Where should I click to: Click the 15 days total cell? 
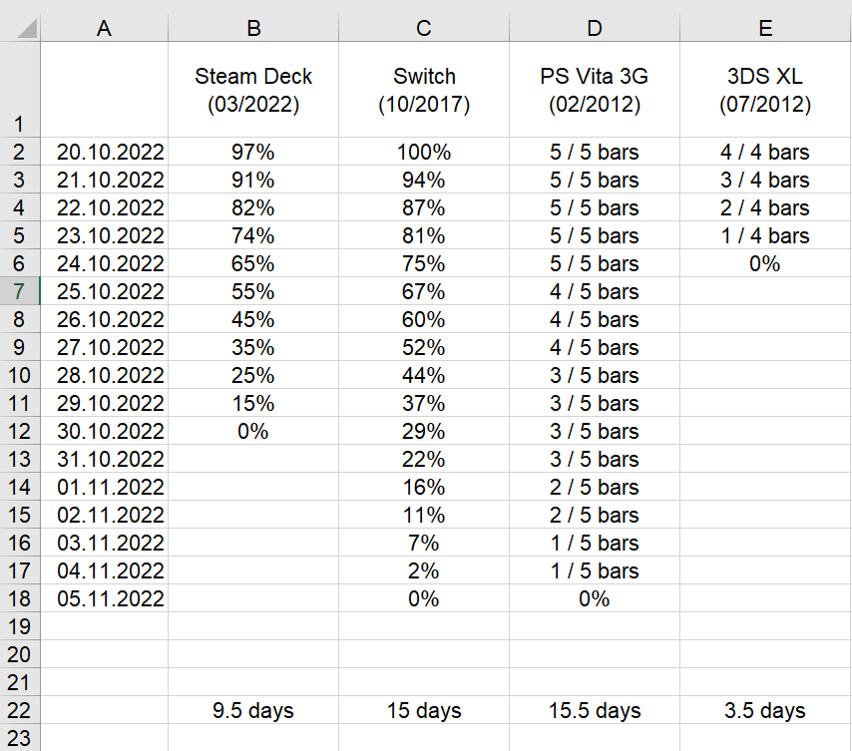click(424, 710)
